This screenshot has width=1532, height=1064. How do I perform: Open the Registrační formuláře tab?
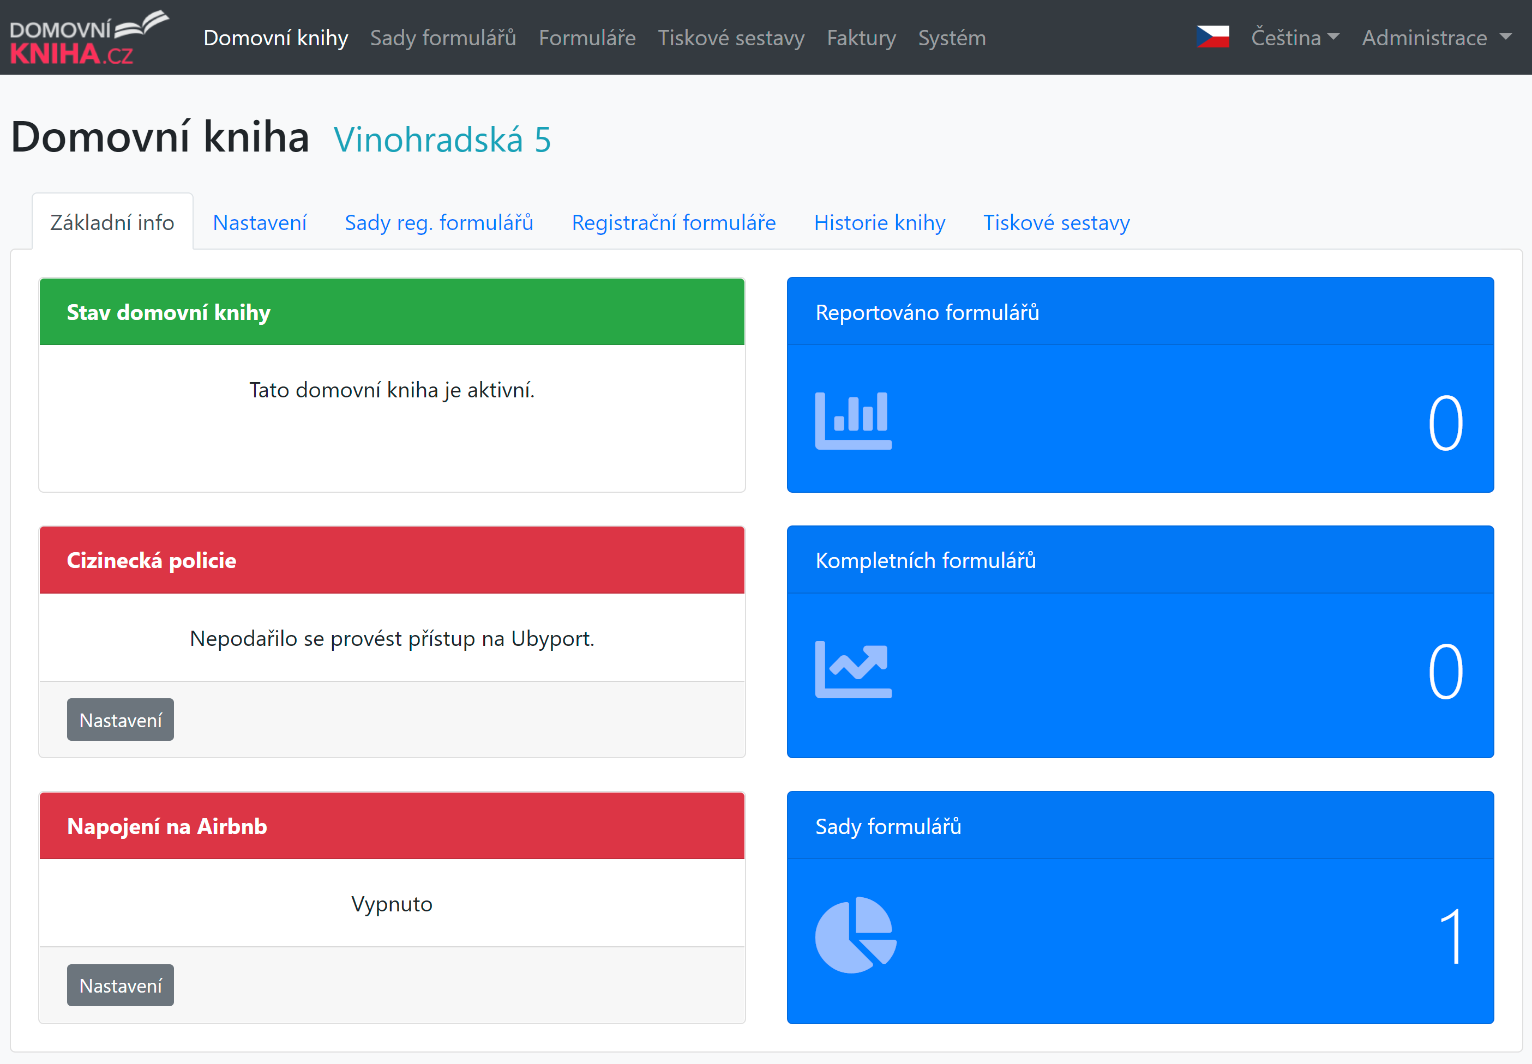(674, 222)
